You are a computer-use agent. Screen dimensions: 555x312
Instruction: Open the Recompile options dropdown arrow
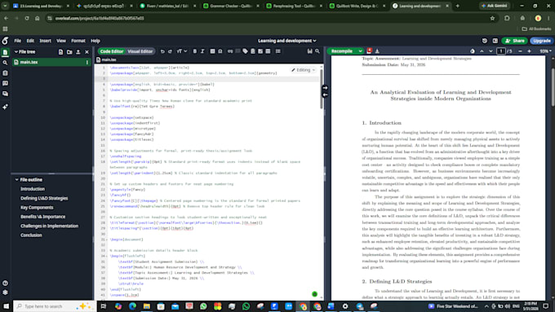coord(360,51)
